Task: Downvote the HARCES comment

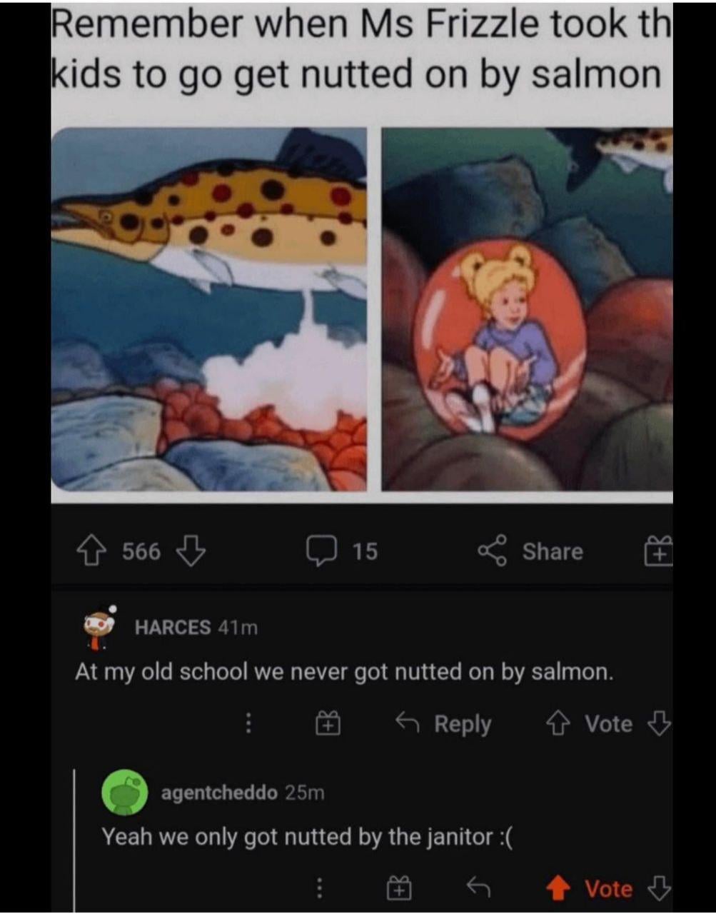Action: click(658, 724)
